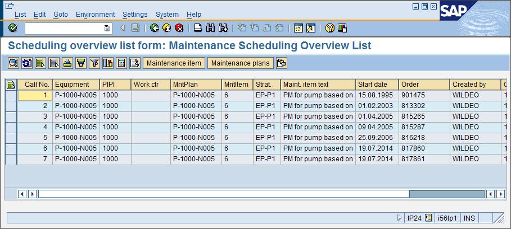
Task: Open the Goto menu
Action: [61, 14]
